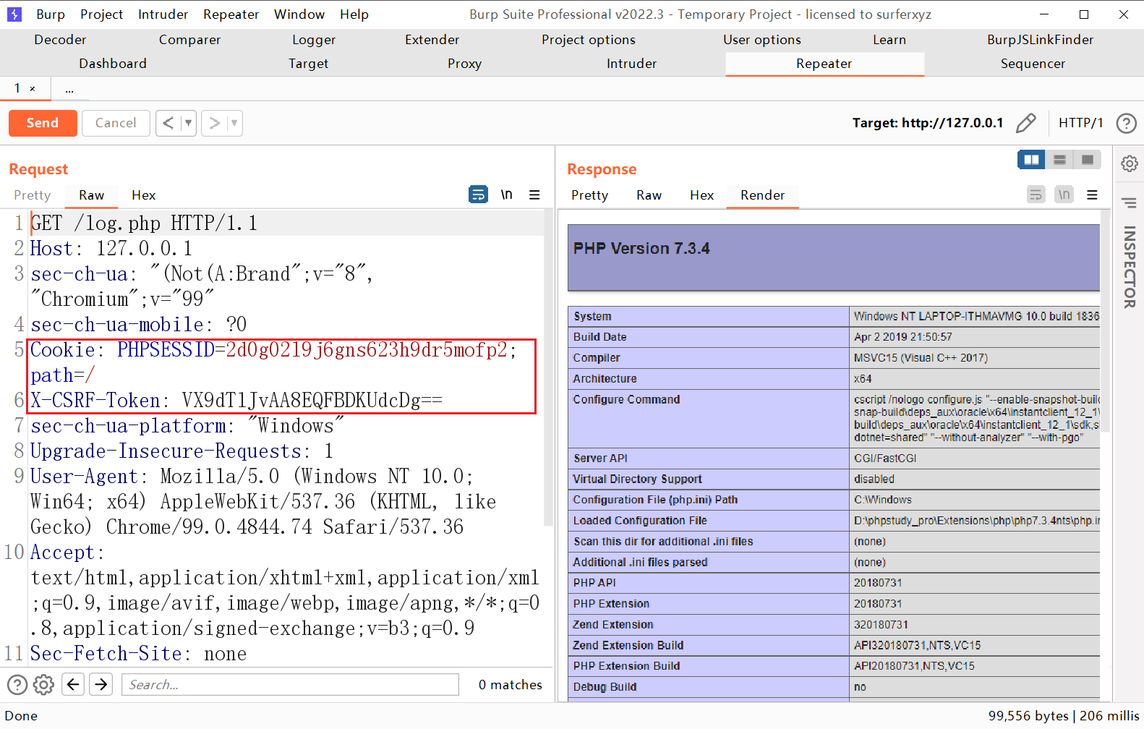Open the Help menu
This screenshot has height=729, width=1144.
pos(354,14)
